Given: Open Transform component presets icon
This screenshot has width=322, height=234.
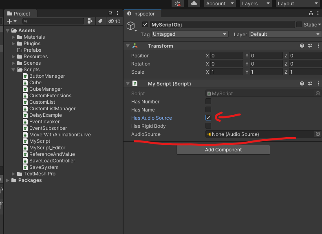Looking at the screenshot, I should pos(310,46).
